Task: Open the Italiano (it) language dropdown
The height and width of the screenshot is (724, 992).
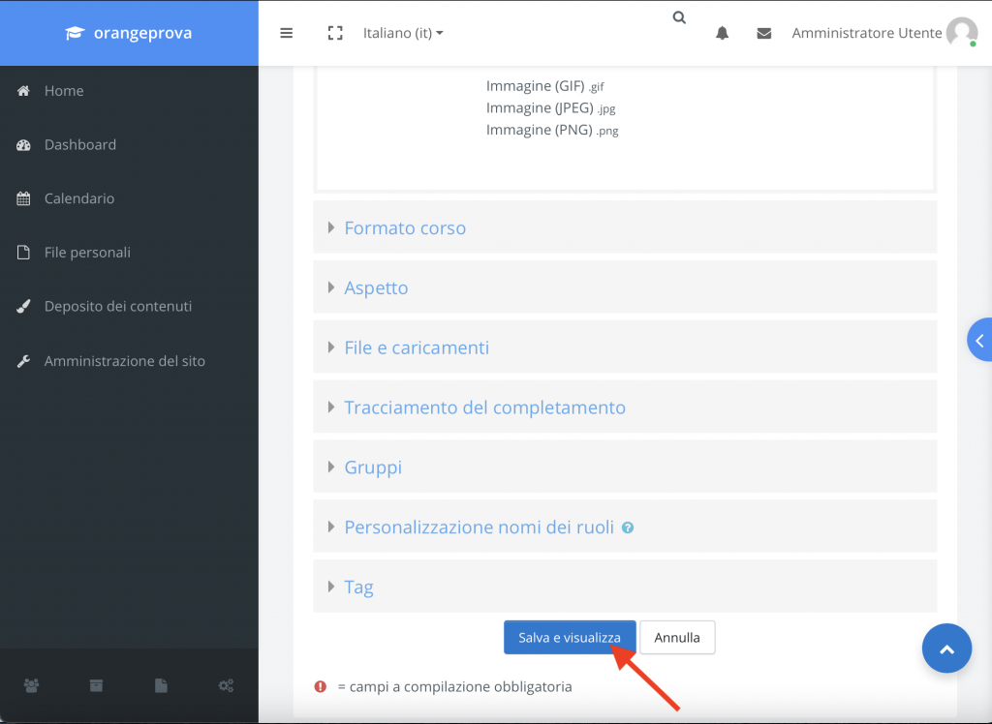Action: 403,33
